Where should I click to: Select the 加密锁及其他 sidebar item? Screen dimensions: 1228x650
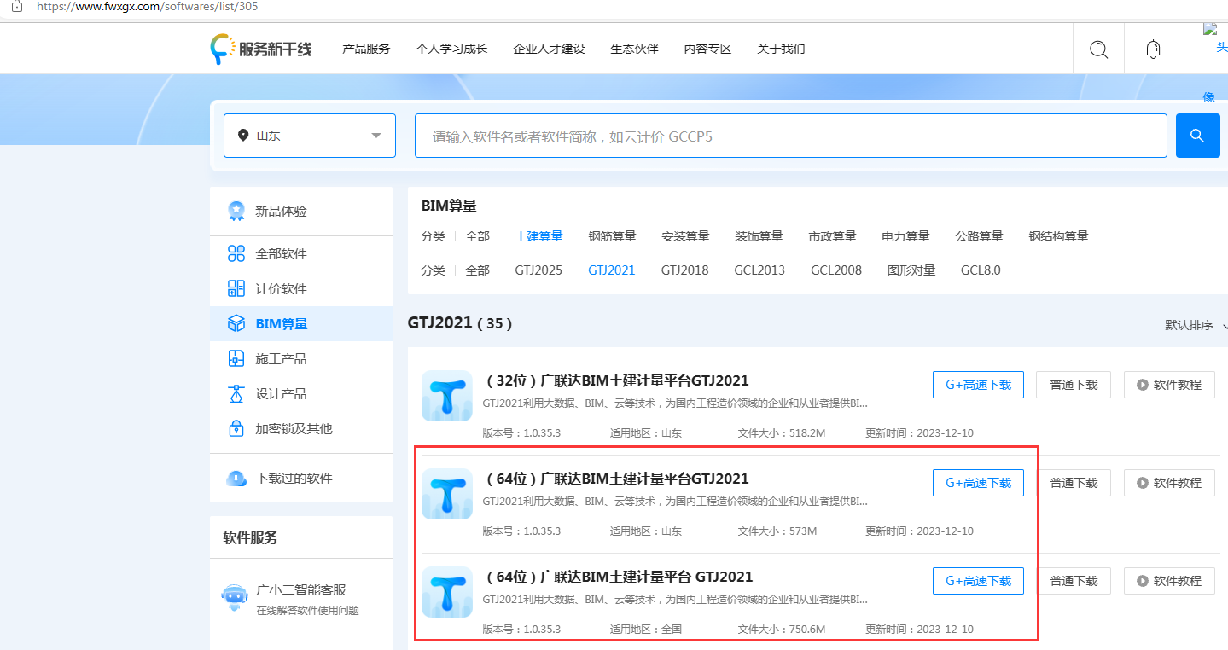(301, 428)
